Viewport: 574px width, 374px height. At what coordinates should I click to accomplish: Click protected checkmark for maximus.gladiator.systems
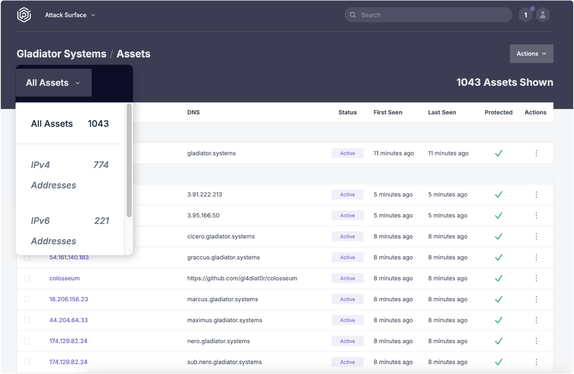tap(499, 320)
